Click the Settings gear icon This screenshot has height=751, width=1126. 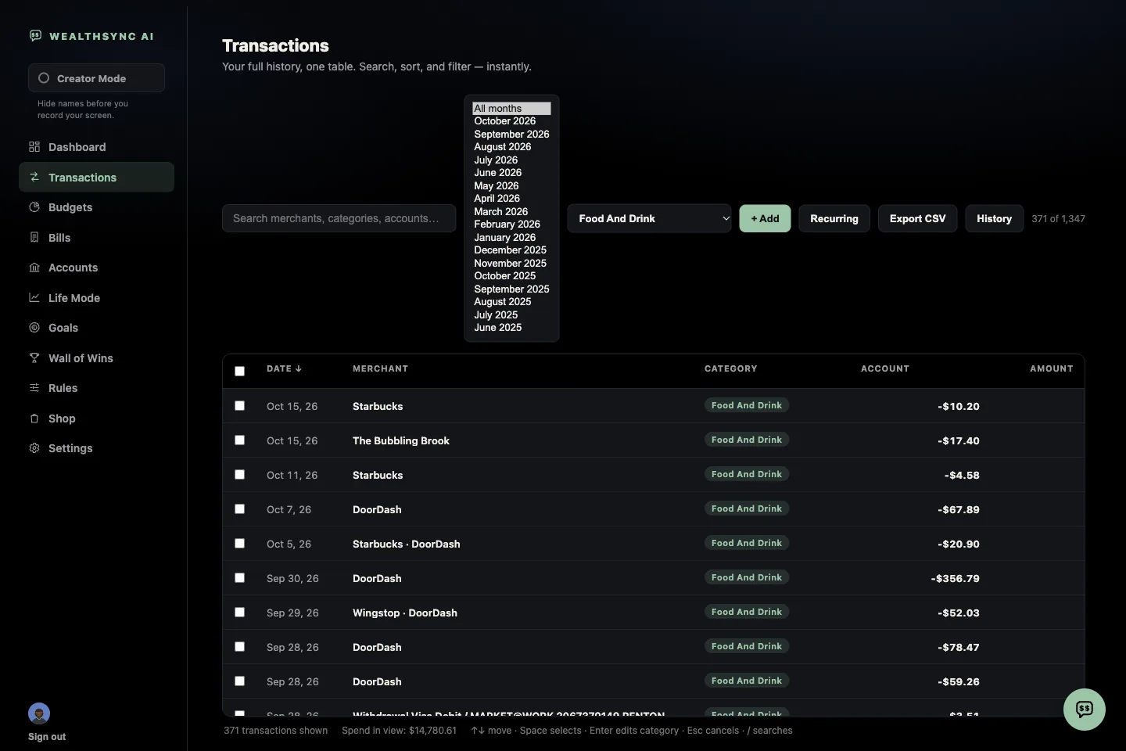click(x=34, y=447)
